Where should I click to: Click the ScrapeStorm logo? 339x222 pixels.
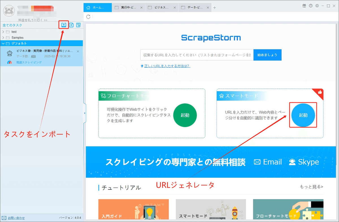[x=211, y=38]
